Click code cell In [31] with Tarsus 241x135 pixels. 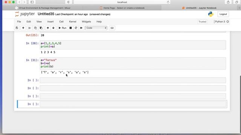[x=133, y=63]
